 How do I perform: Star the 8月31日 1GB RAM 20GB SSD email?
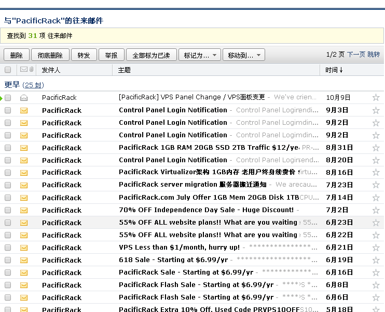(x=376, y=148)
